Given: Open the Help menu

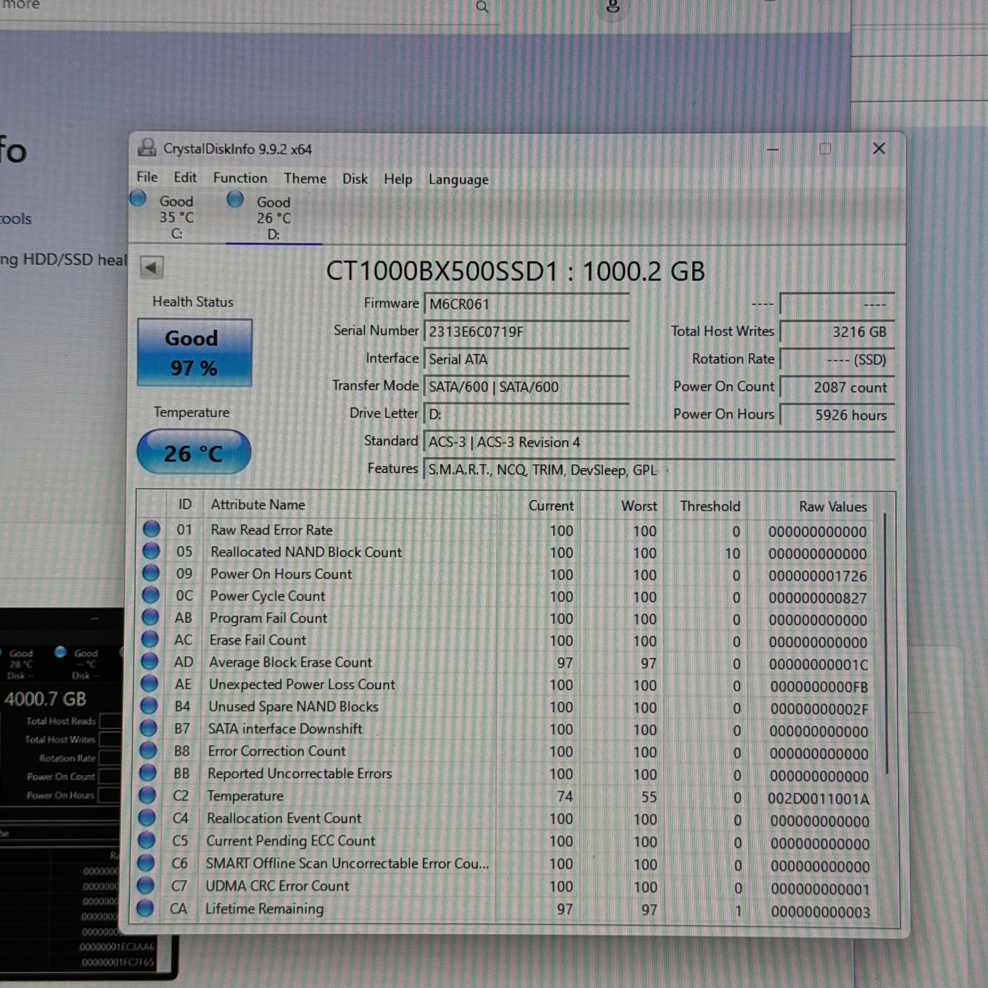Looking at the screenshot, I should 398,179.
